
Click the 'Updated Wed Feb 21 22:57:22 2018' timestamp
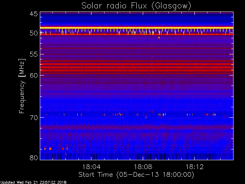point(33,182)
